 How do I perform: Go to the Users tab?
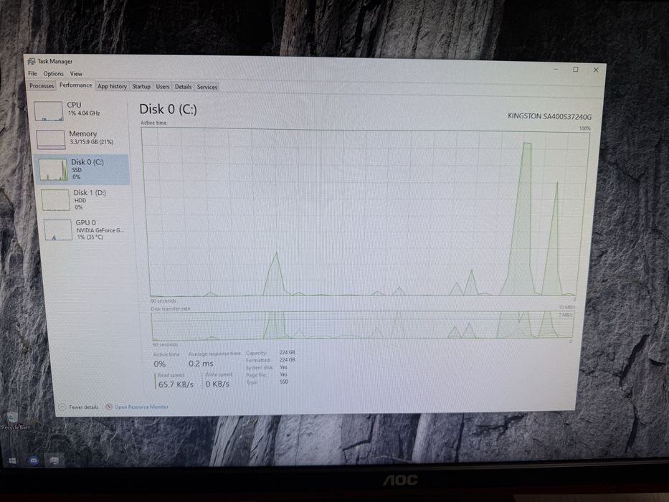coord(163,86)
